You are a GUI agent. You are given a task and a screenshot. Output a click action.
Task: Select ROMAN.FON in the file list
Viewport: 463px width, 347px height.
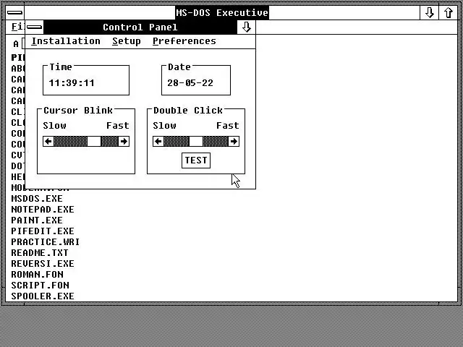(x=37, y=275)
